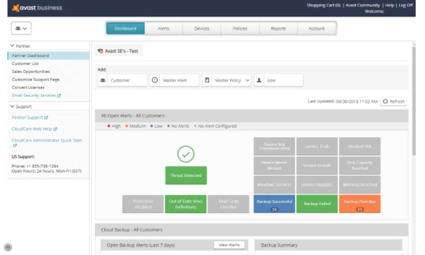Switch to the Dashboard tab
Viewport: 425px width, 255px height.
(x=125, y=28)
